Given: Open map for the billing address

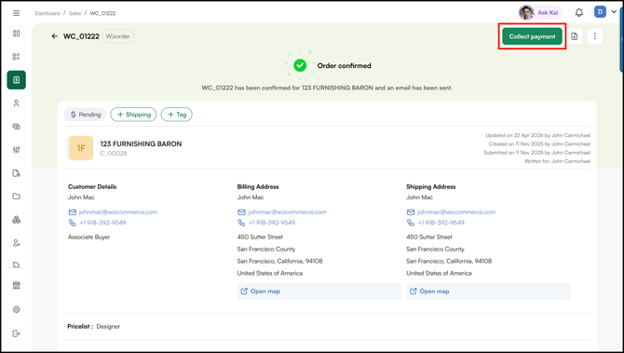Looking at the screenshot, I should pos(319,292).
